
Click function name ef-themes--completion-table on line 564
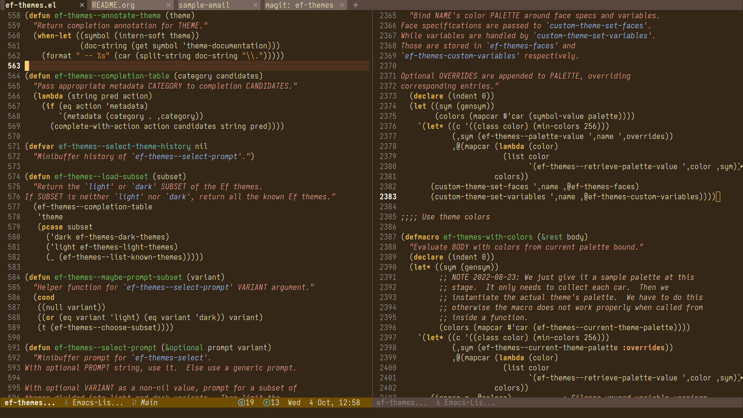(112, 76)
